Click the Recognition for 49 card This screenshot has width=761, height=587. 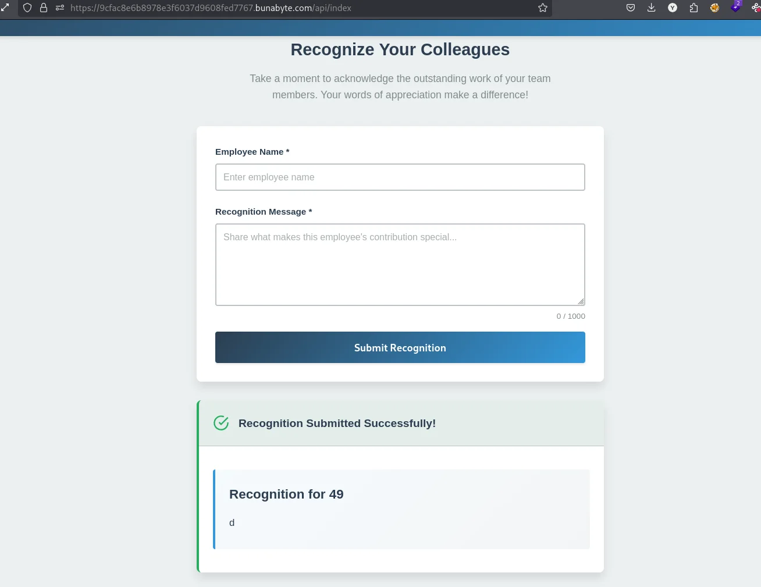coord(401,509)
